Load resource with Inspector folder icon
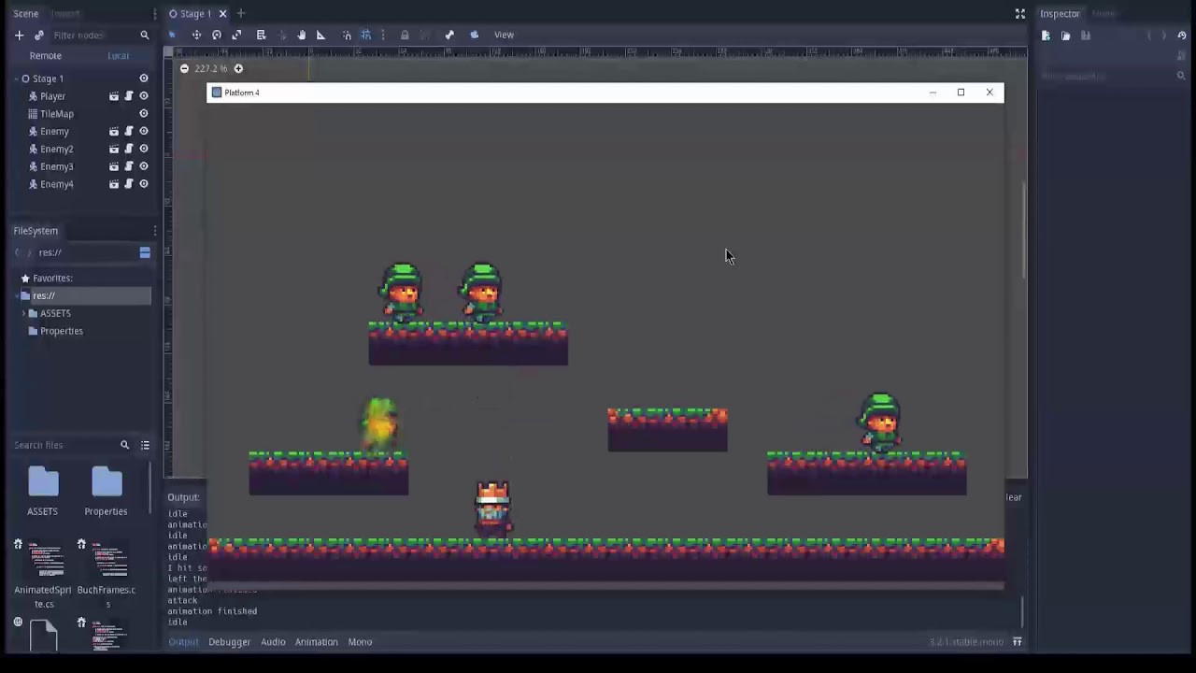Image resolution: width=1196 pixels, height=673 pixels. (1065, 36)
